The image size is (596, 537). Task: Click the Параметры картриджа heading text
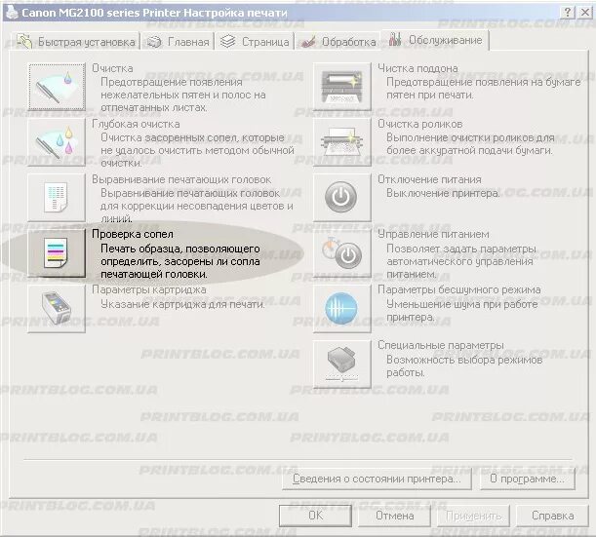click(149, 289)
